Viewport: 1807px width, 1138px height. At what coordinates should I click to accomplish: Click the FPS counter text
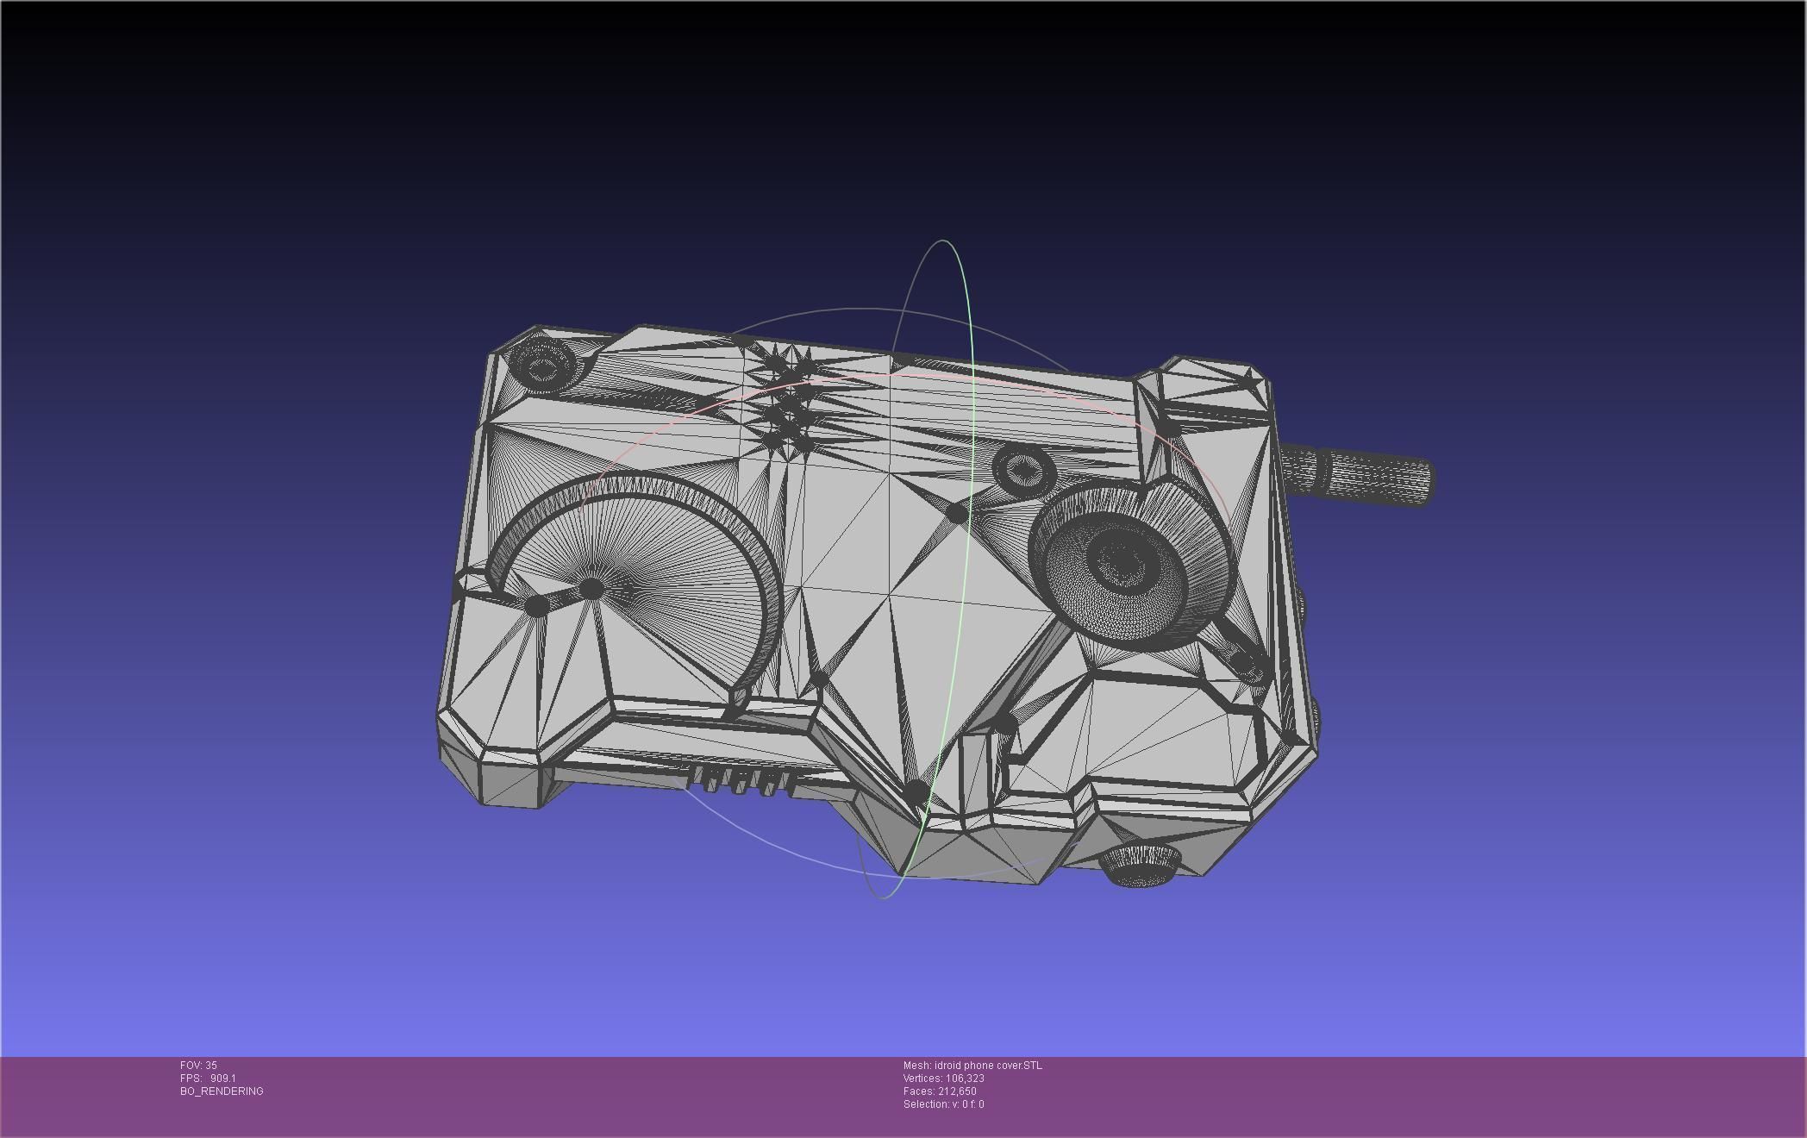coord(208,1079)
